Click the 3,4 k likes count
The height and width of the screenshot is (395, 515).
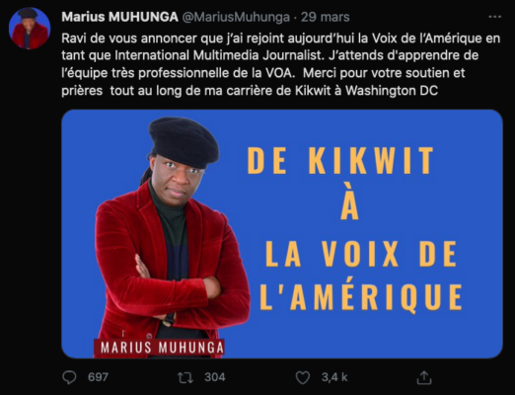tap(334, 377)
